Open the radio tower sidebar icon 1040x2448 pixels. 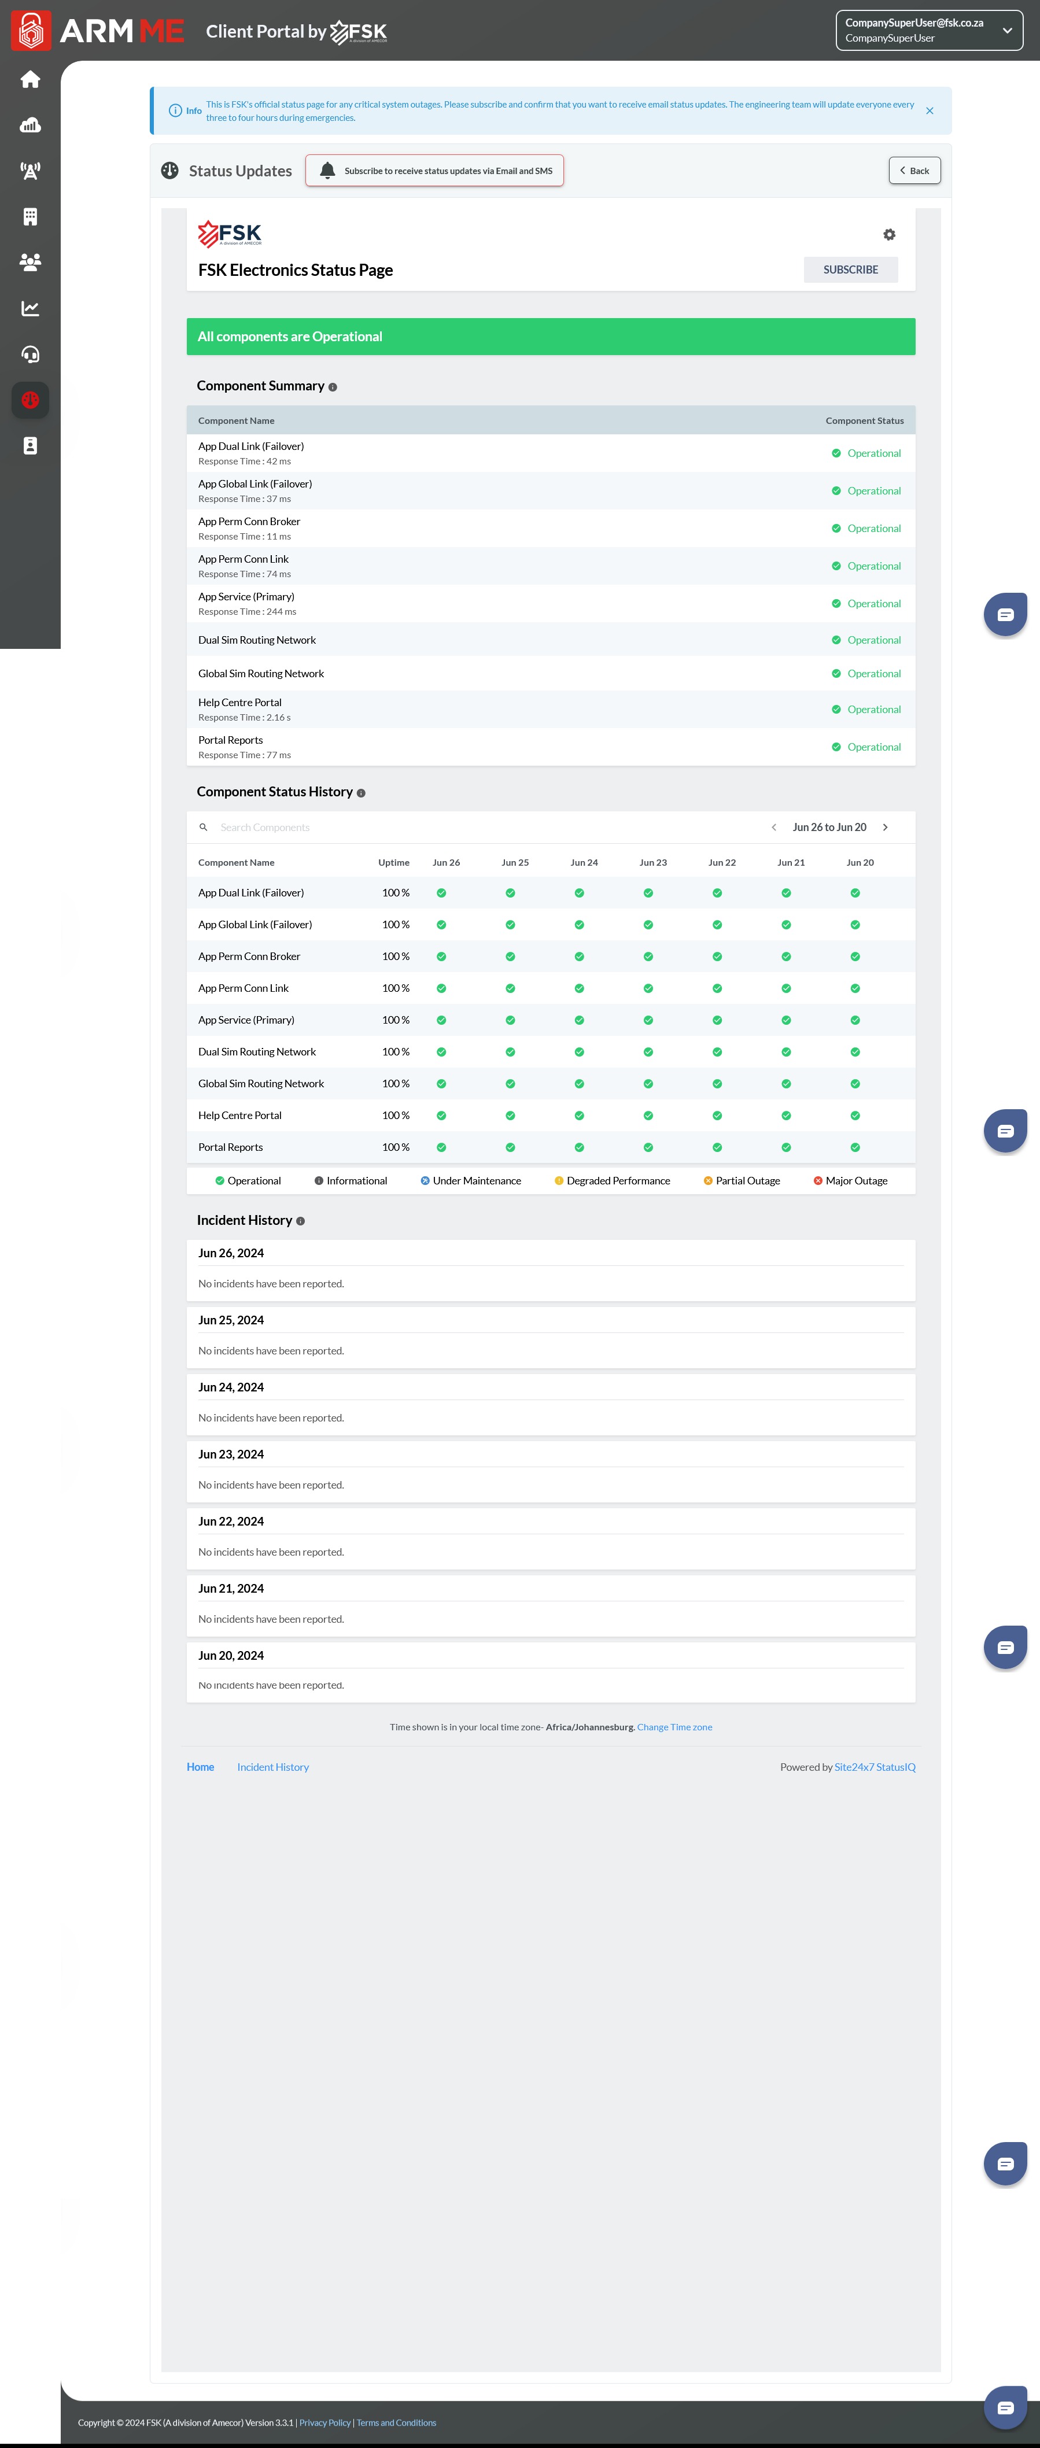31,171
